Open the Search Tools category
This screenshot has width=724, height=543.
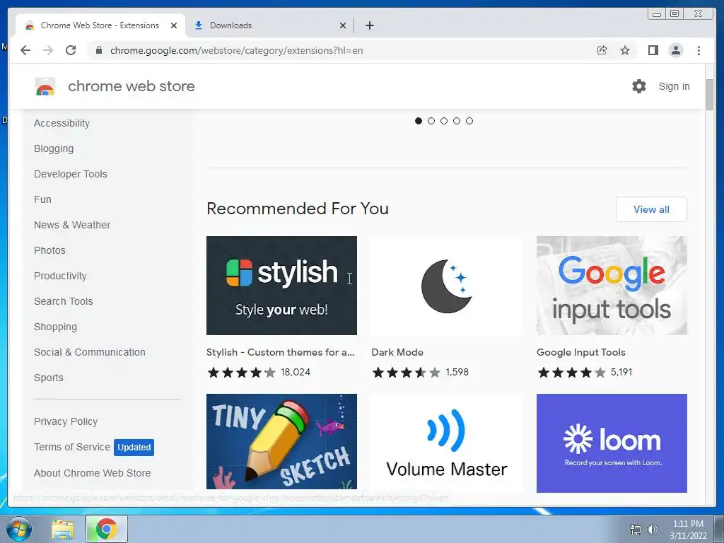point(63,301)
